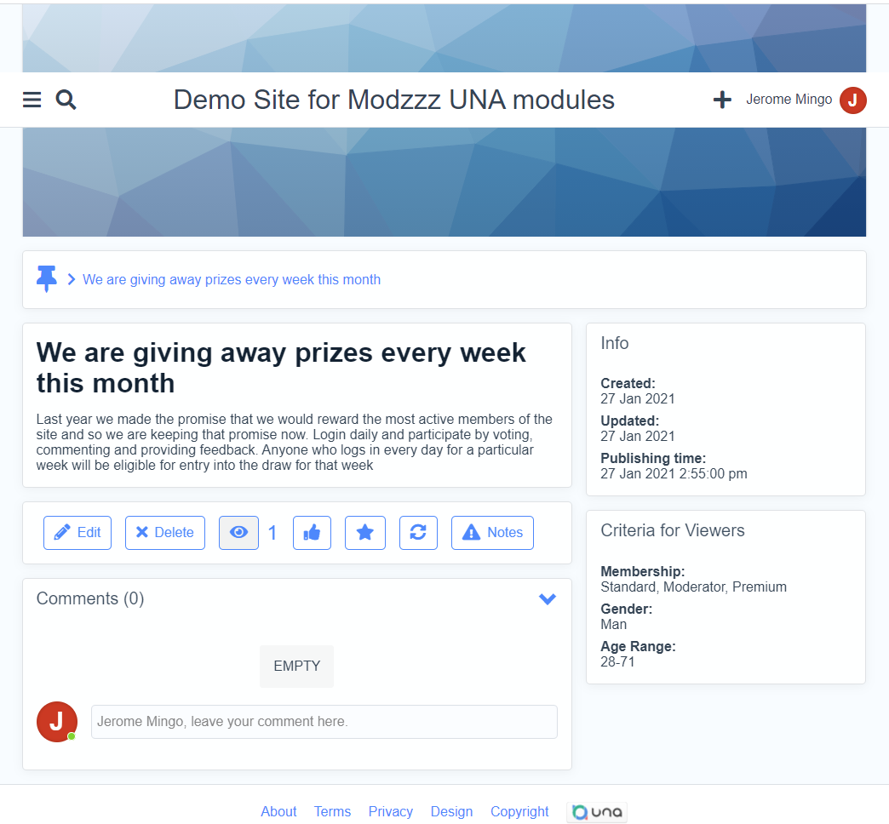The height and width of the screenshot is (824, 889).
Task: Open breadcrumb link for prizes post
Action: pyautogui.click(x=232, y=279)
